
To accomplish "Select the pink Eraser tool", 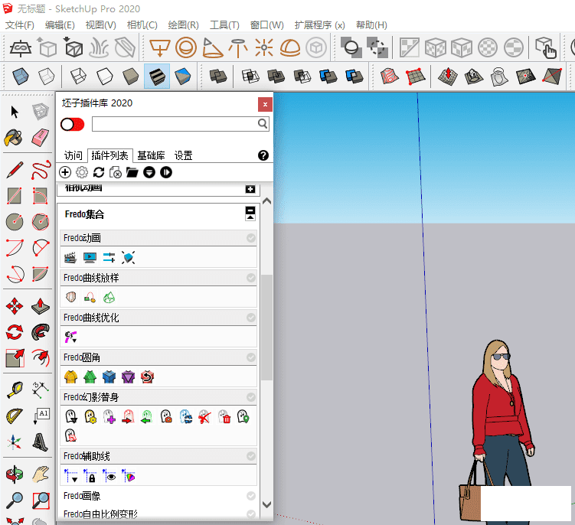I will click(x=41, y=138).
